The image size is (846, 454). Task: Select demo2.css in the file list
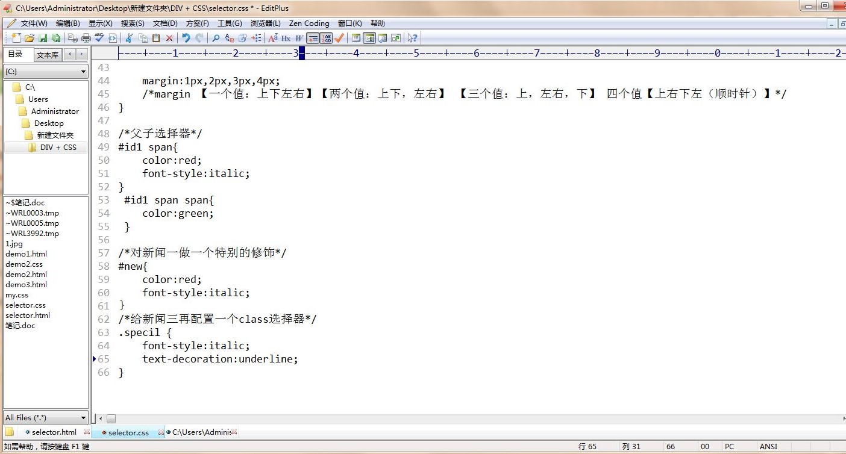[24, 264]
